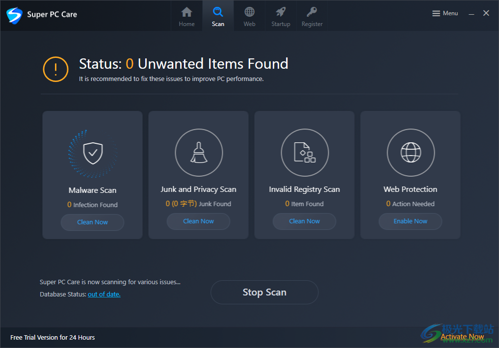Viewport: 499px width, 348px height.
Task: Click the 0 Action Needed text
Action: tap(410, 204)
